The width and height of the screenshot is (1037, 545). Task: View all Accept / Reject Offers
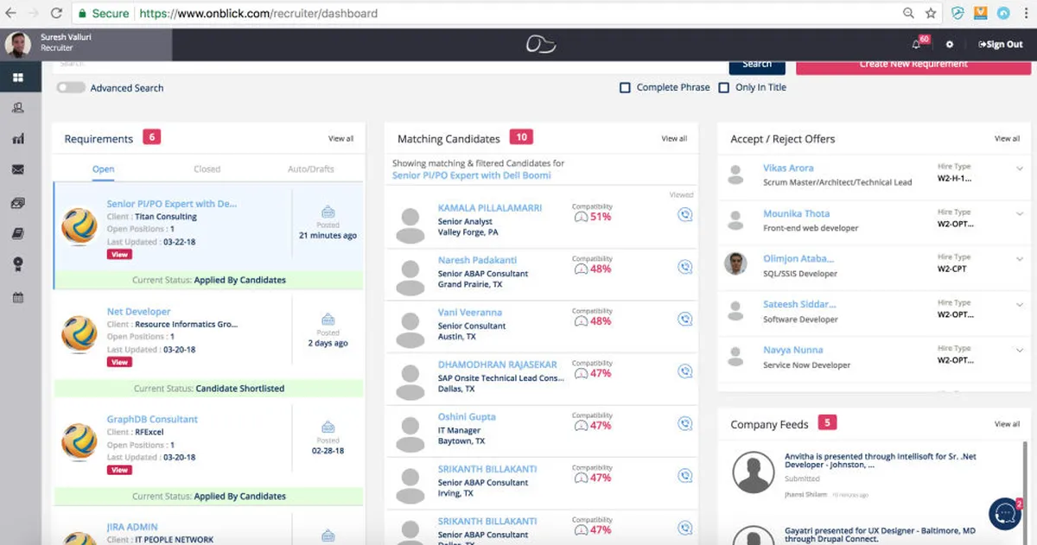click(x=1007, y=138)
